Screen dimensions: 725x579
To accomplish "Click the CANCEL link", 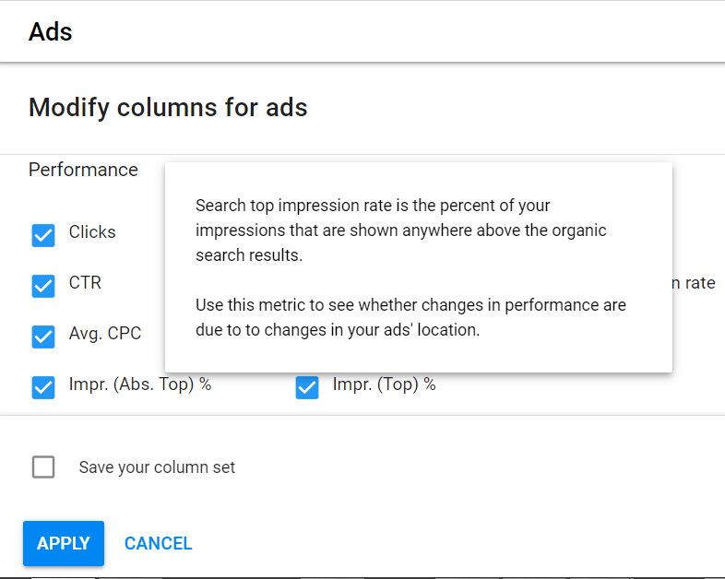I will (x=158, y=543).
